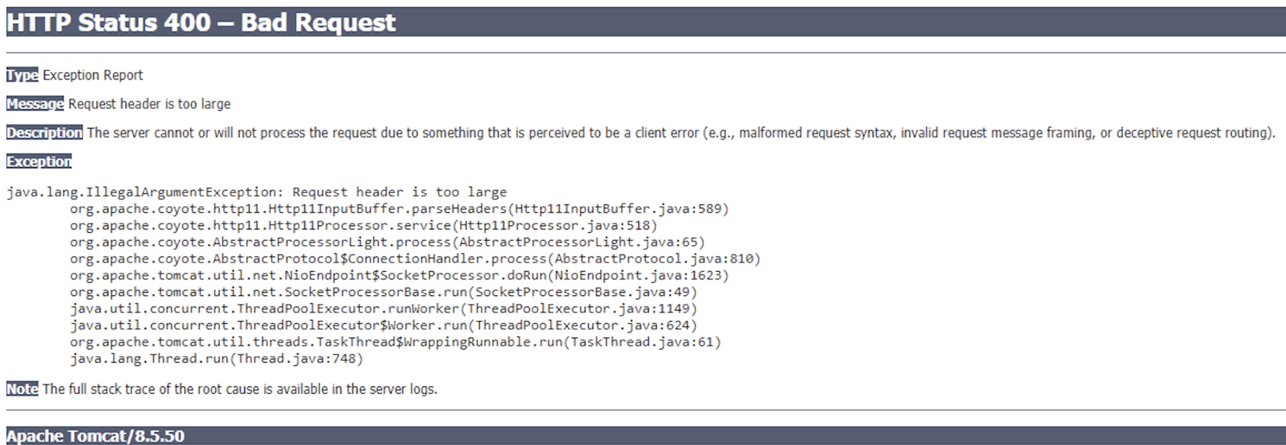Click the ThreadPoolExecutor.runWorker stack trace line
Image resolution: width=1286 pixels, height=445 pixels.
[383, 309]
